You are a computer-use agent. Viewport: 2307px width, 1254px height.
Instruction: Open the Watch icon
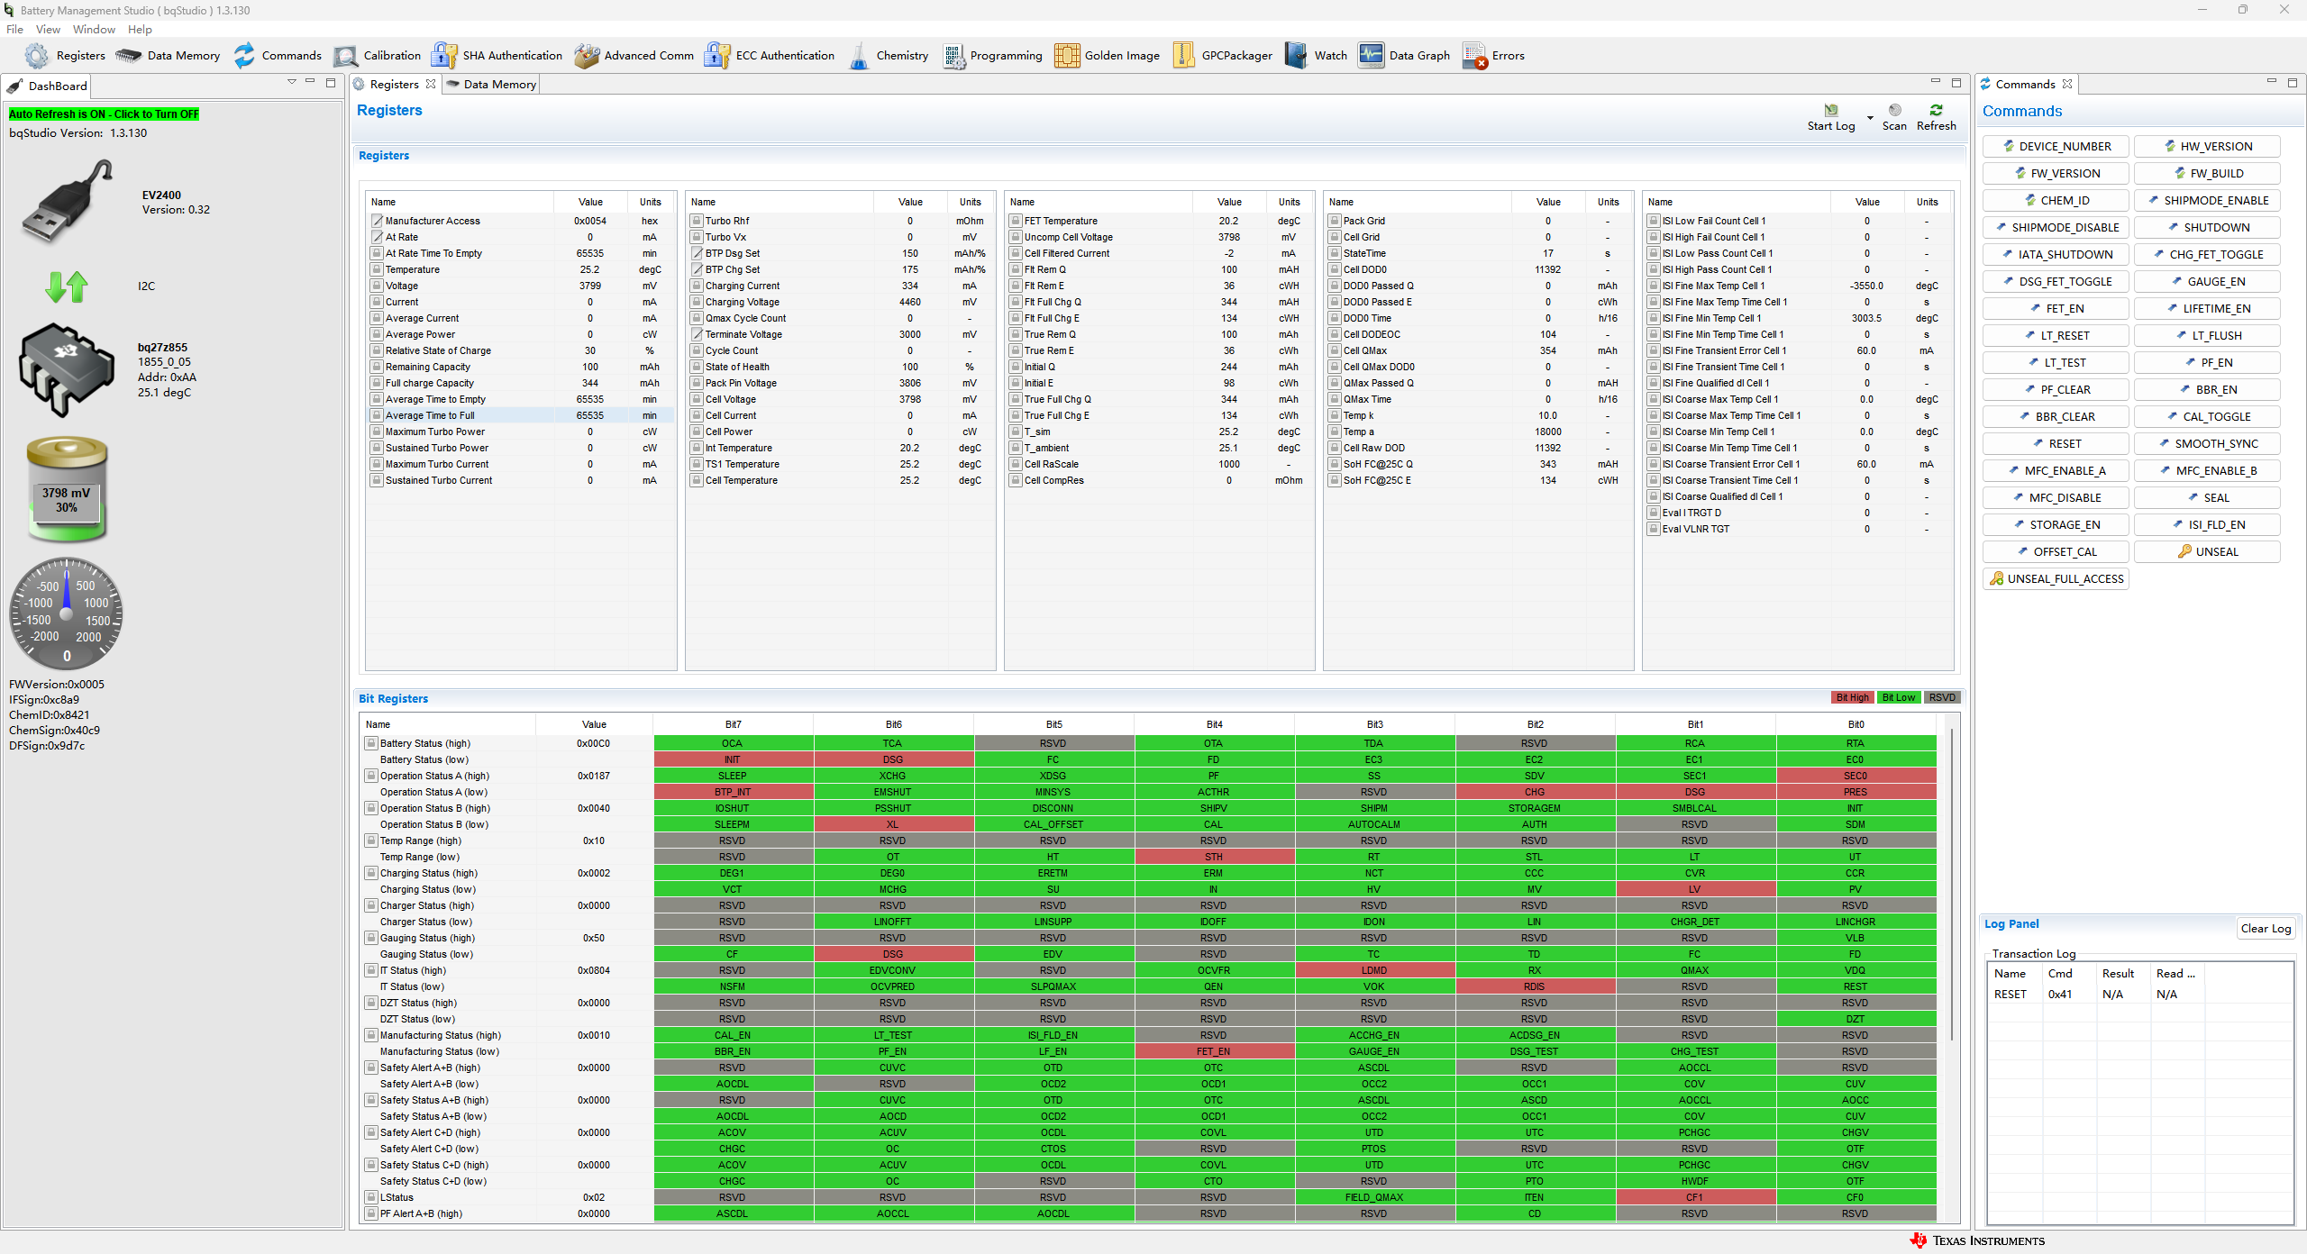[x=1296, y=56]
